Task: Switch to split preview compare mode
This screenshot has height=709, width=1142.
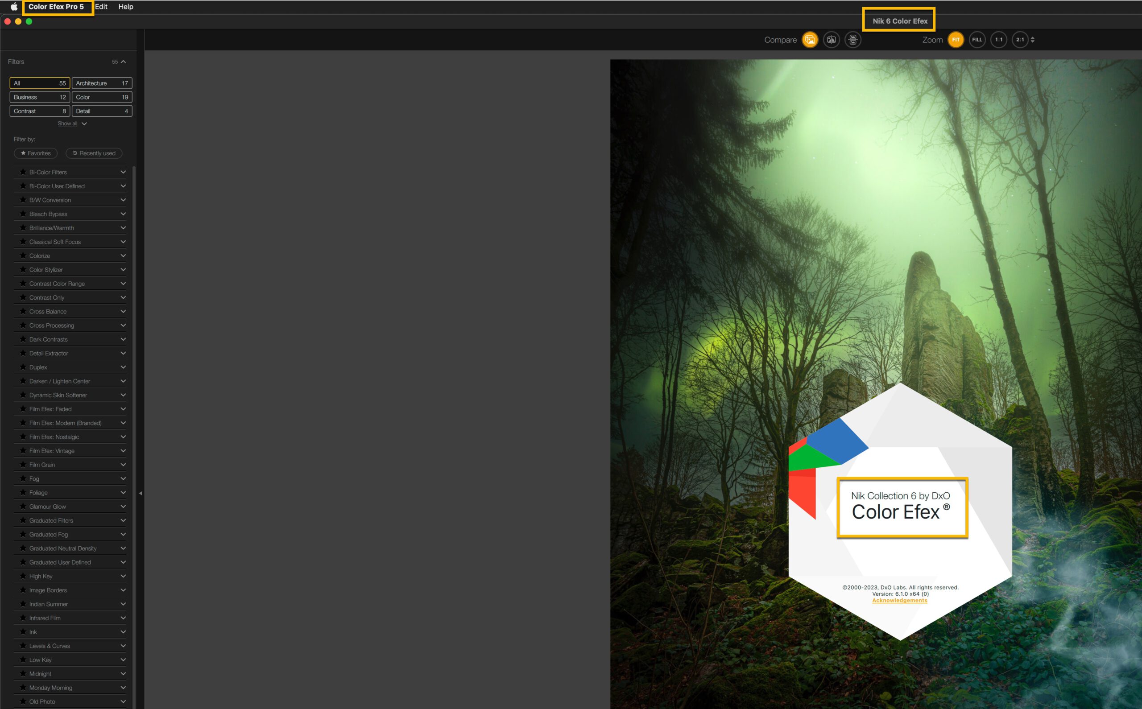Action: tap(831, 40)
